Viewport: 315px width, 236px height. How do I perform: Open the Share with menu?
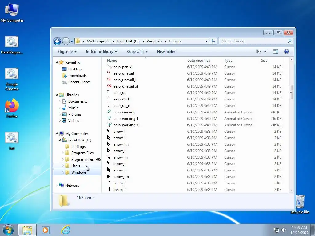pyautogui.click(x=137, y=52)
